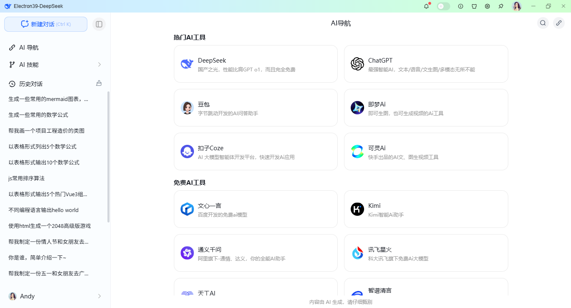Open chat 你是谁，简单介绍一下~
The image size is (571, 308).
[x=37, y=258]
